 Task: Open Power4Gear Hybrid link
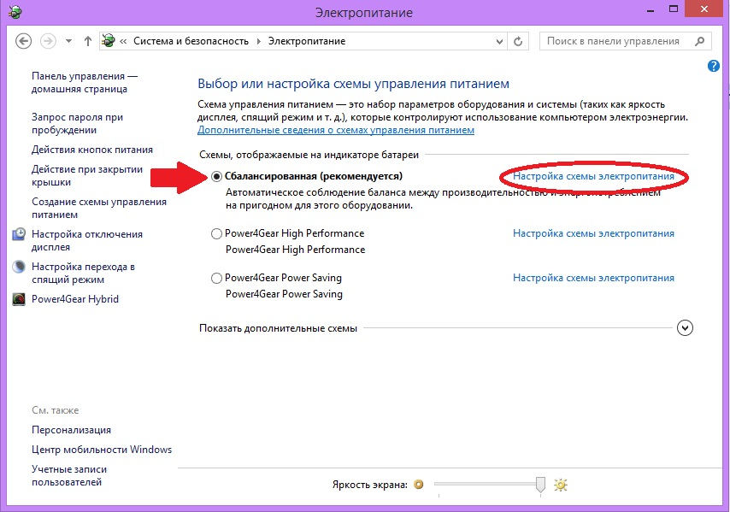coord(75,299)
